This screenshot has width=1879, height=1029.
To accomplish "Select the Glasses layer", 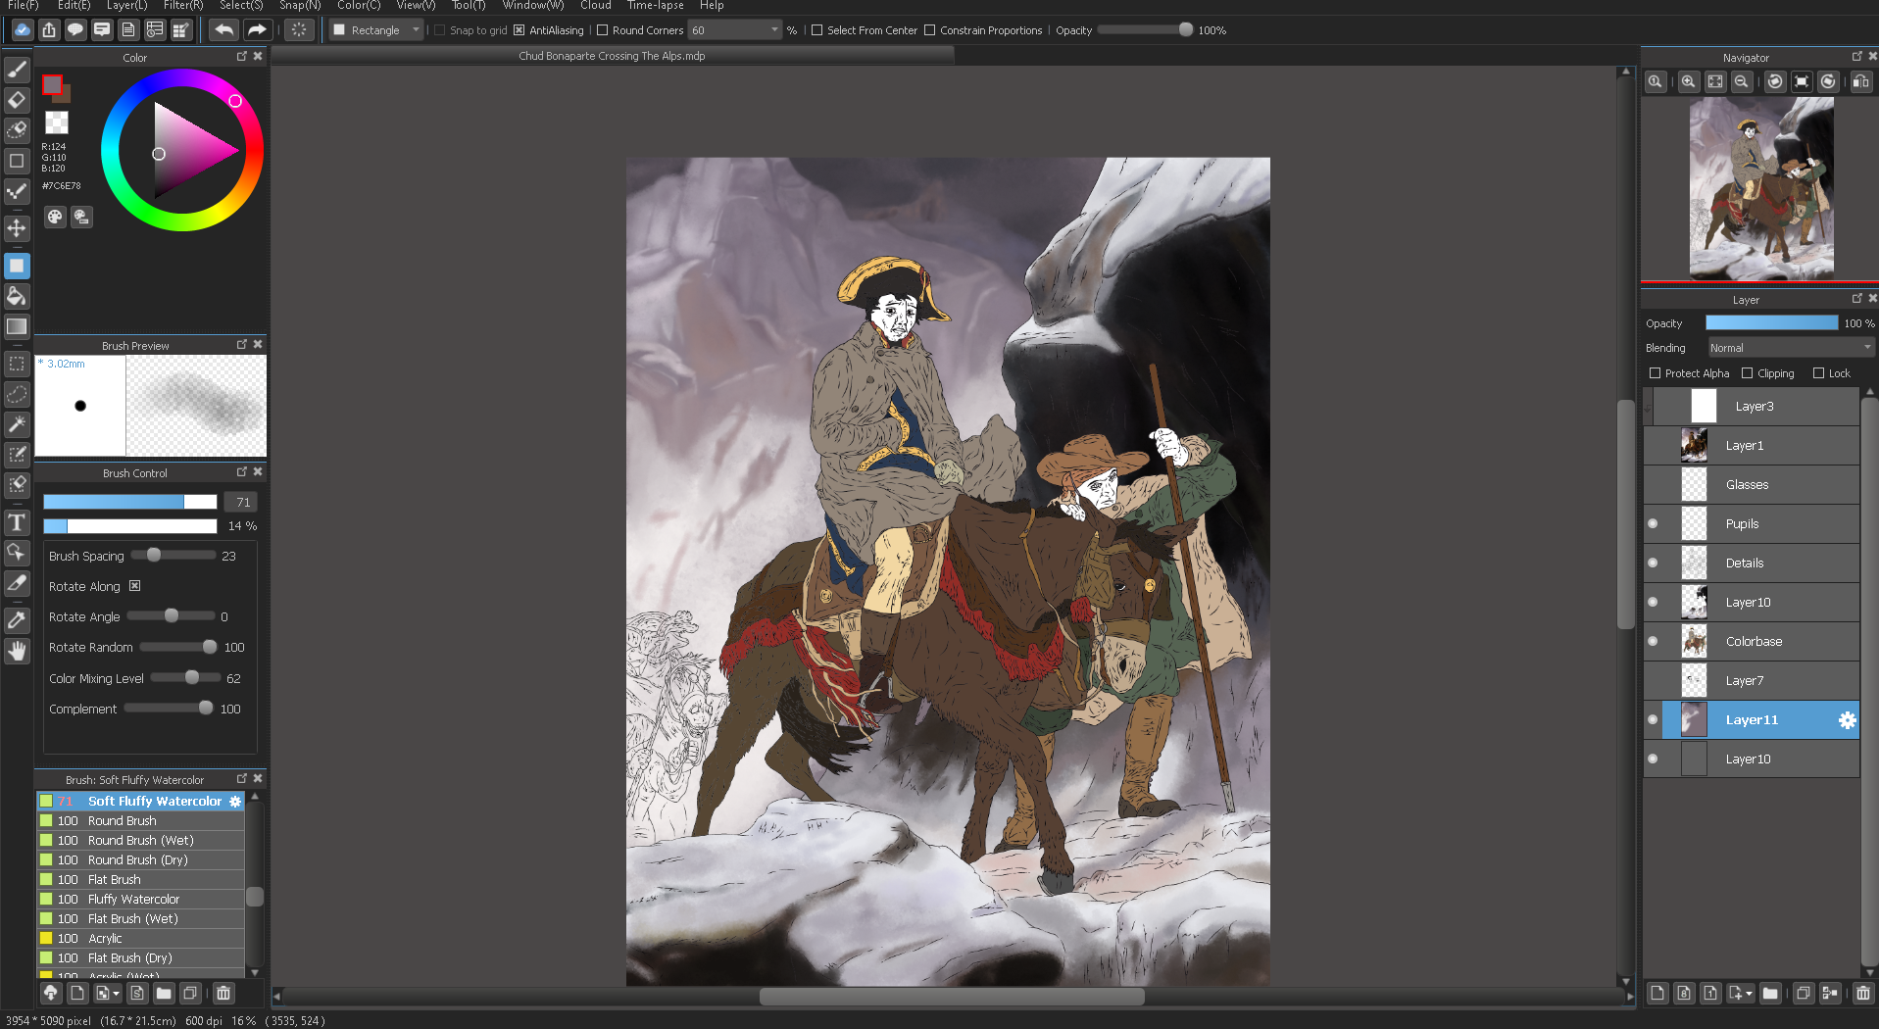I will tap(1747, 484).
